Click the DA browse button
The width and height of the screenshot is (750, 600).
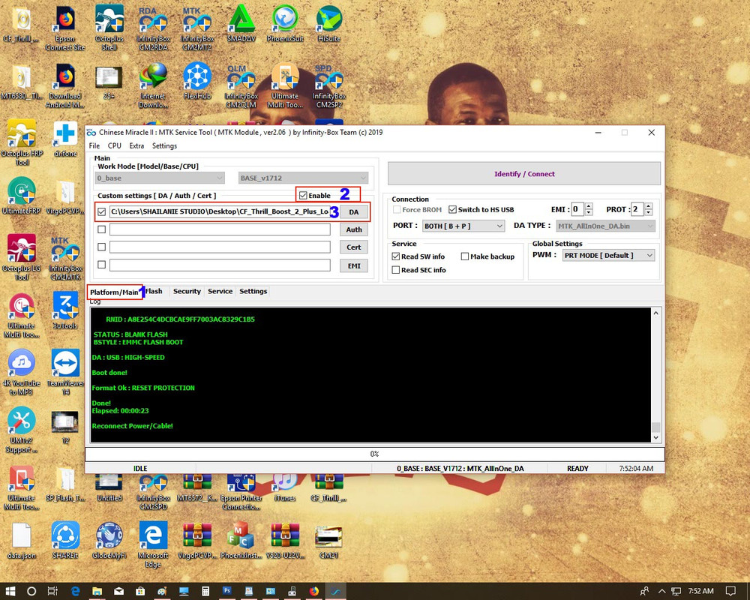[353, 212]
